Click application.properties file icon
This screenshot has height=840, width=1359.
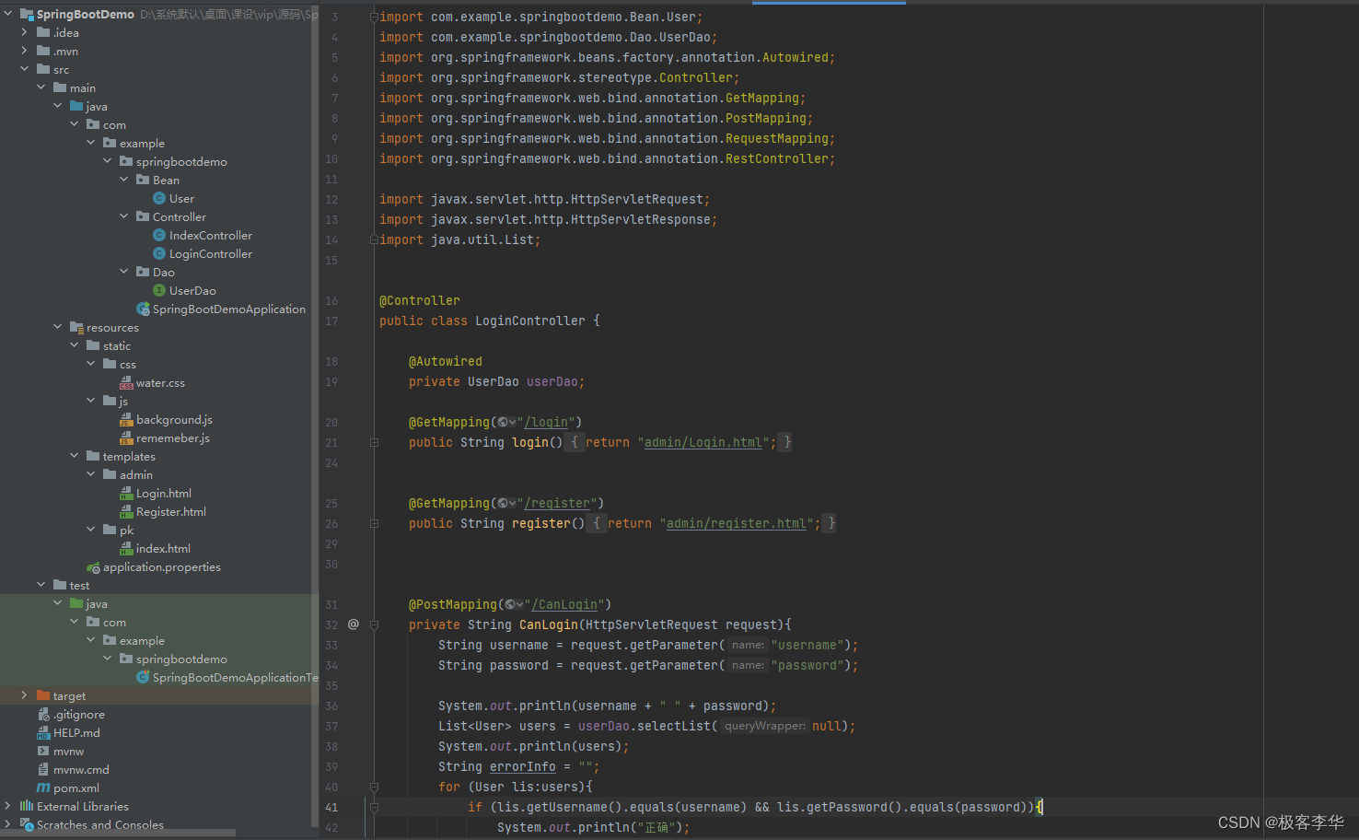[x=93, y=567]
